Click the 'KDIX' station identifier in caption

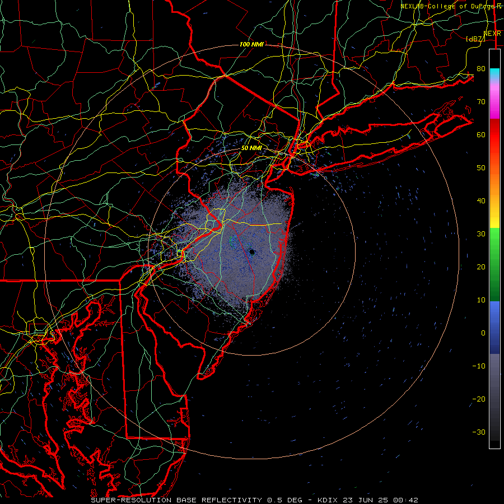pos(327,500)
